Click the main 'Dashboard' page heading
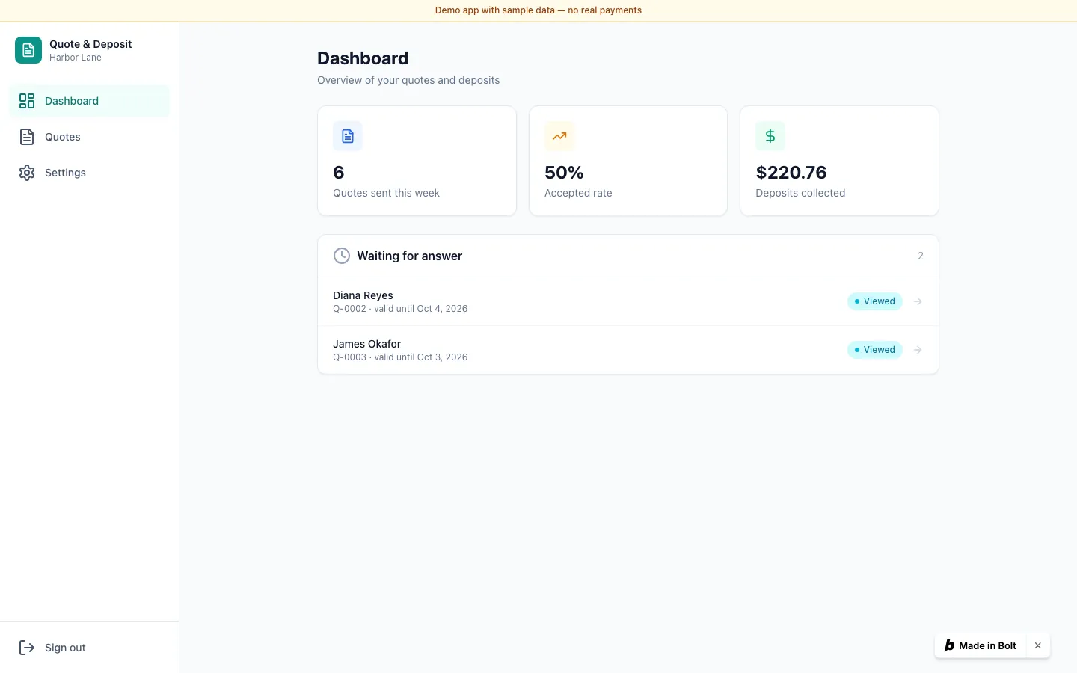1077x673 pixels. pos(363,58)
